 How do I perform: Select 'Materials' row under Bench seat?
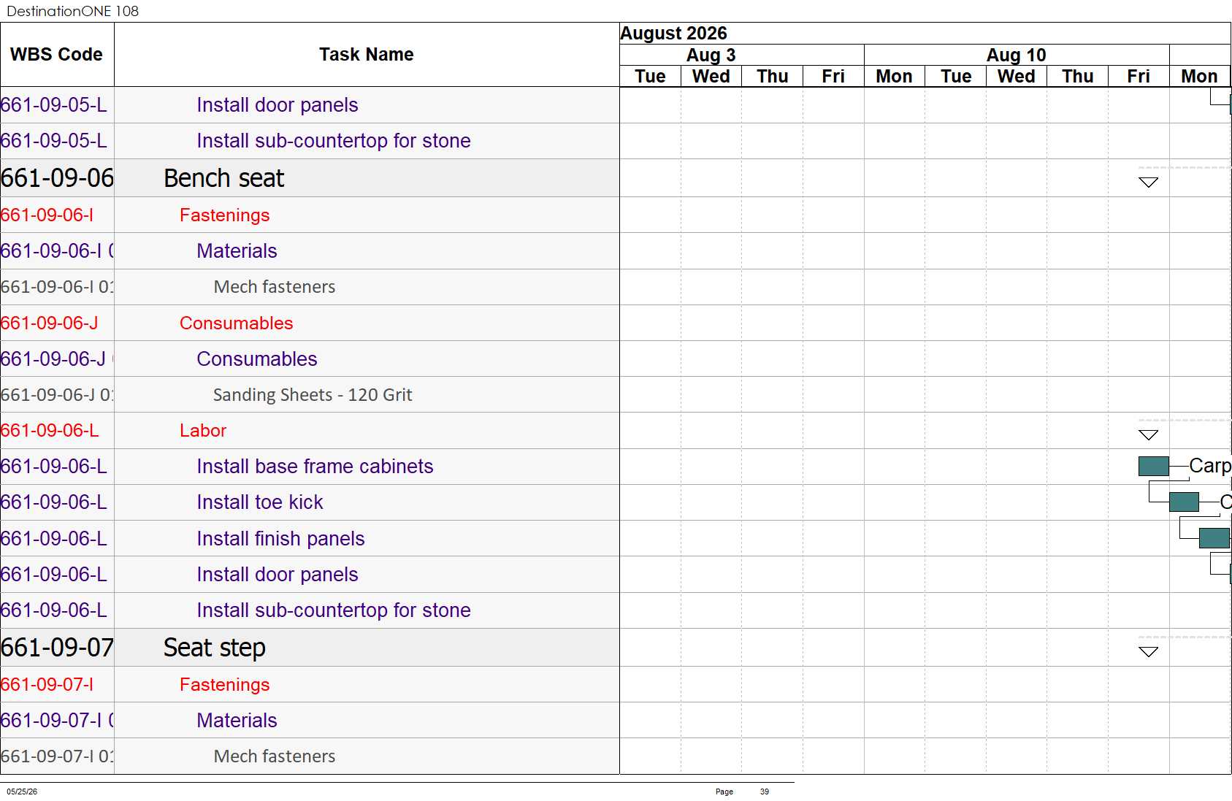[310, 251]
